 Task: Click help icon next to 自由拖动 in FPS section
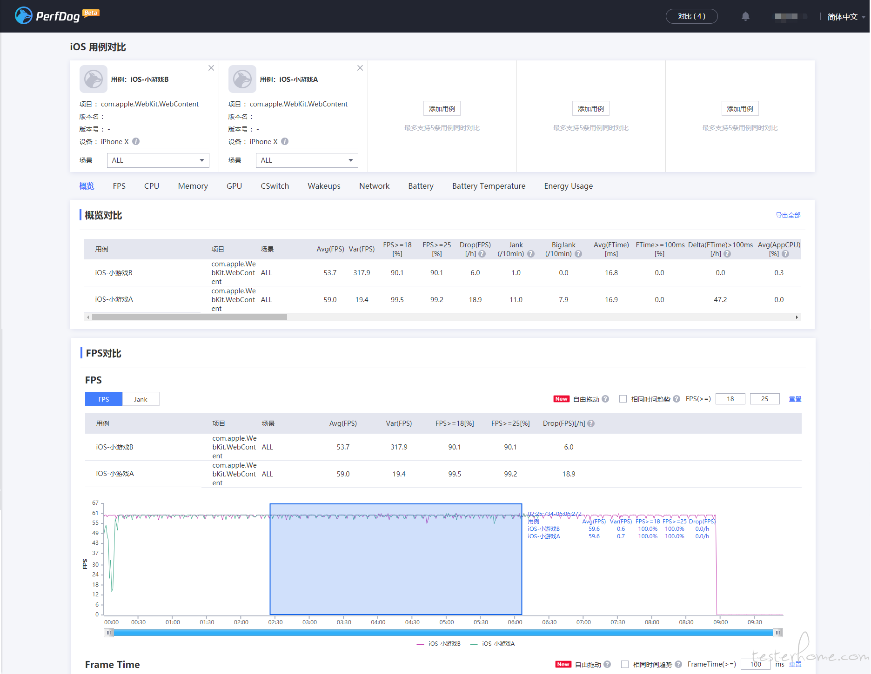(605, 399)
